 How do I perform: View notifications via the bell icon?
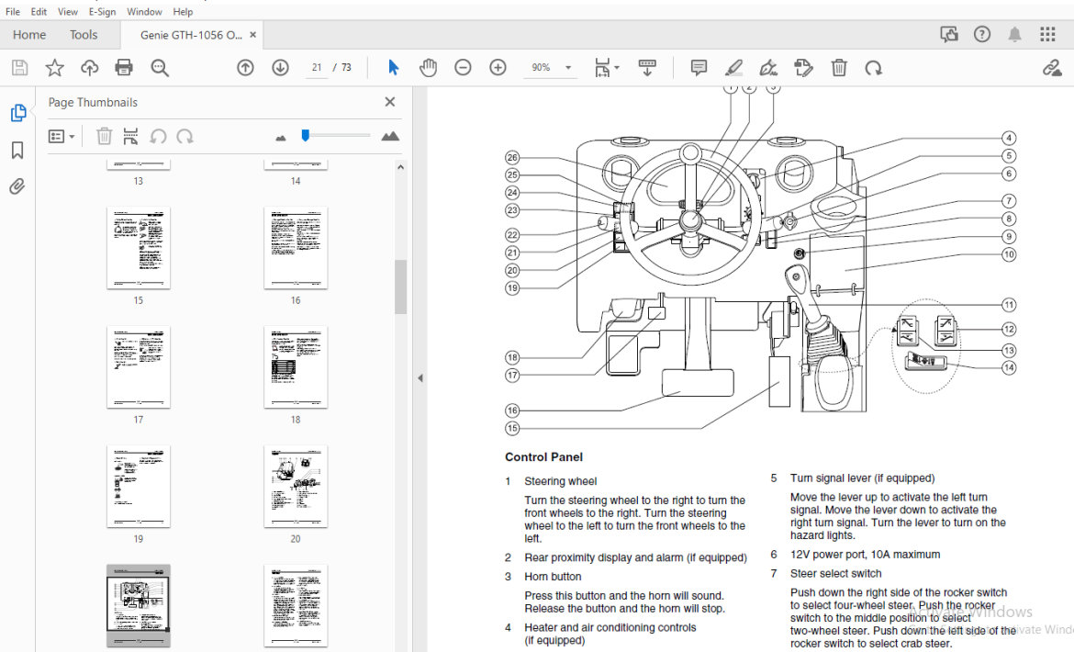click(1014, 34)
